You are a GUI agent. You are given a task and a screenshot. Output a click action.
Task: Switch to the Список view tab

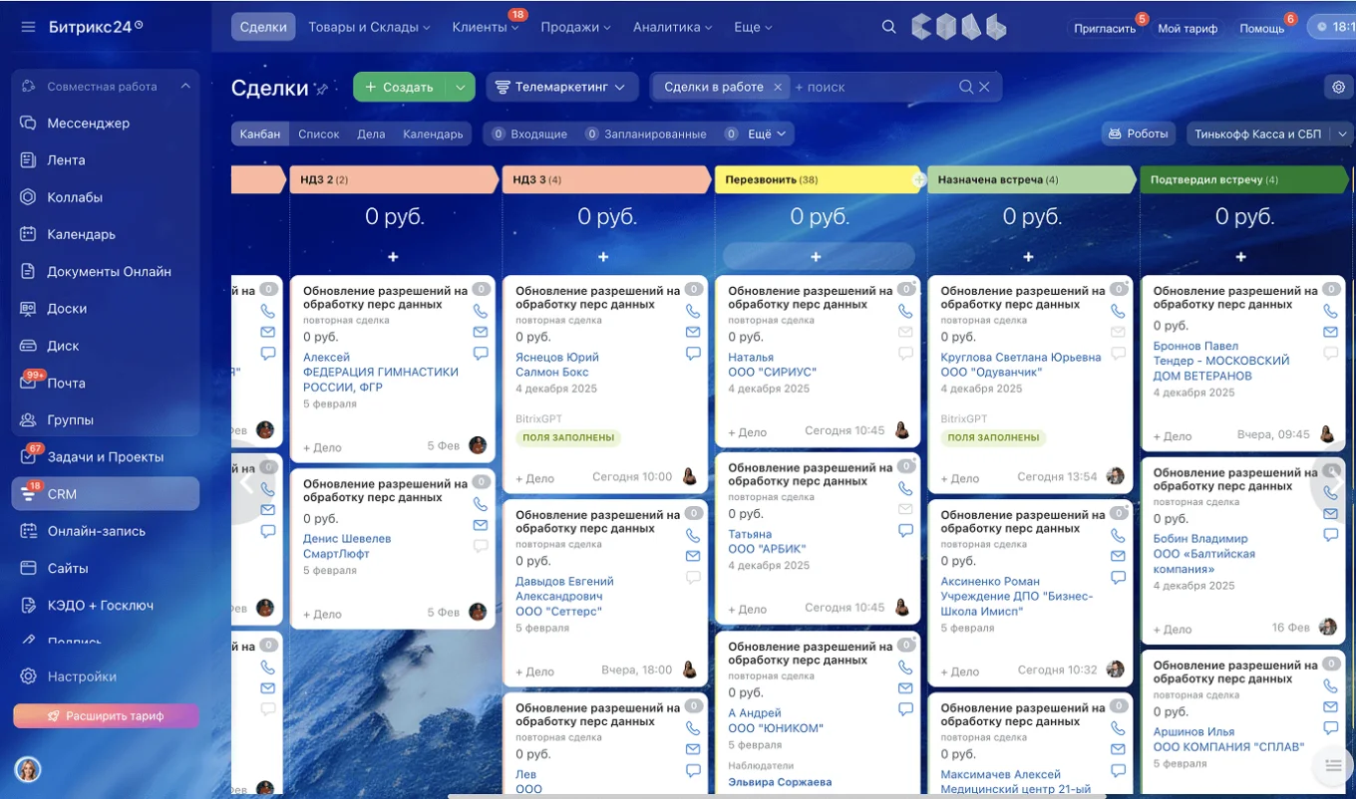318,133
